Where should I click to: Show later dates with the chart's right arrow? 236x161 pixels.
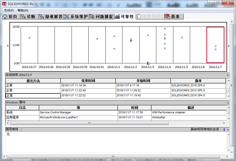229,46
